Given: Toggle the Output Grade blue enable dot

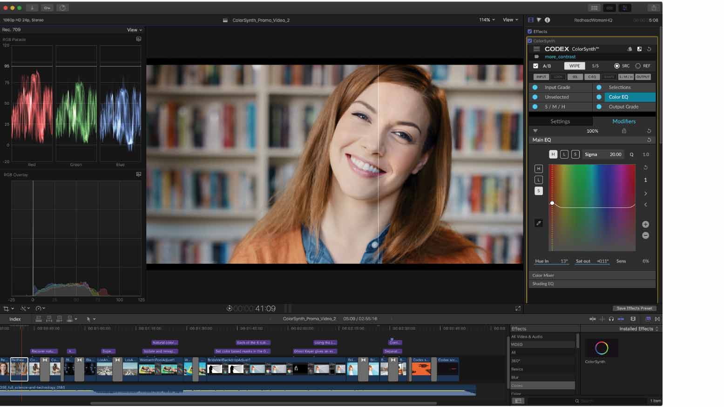Looking at the screenshot, I should tap(599, 107).
